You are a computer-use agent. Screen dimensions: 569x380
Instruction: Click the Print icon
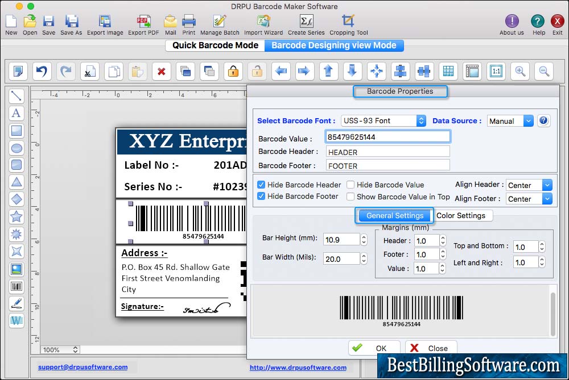pos(189,22)
